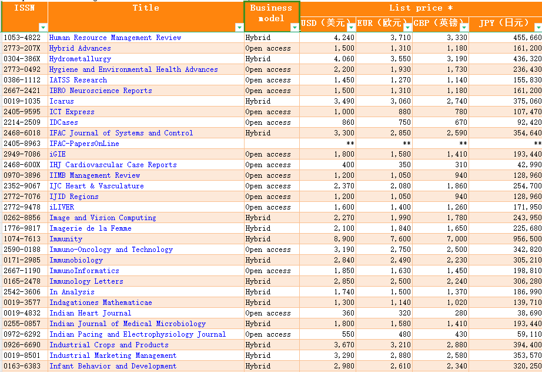
Task: Follow the Immunity journal link
Action: 66,239
